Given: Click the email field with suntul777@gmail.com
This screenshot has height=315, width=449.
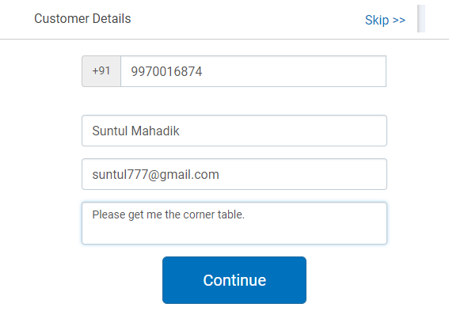Looking at the screenshot, I should pyautogui.click(x=234, y=174).
